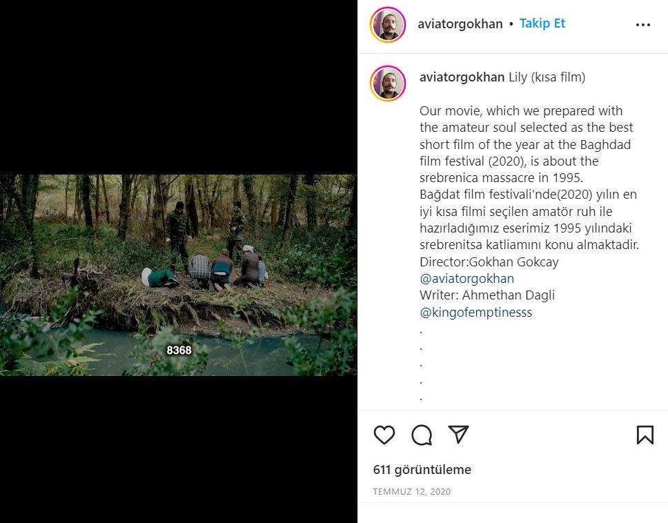Open the @aviatorgokhan mention link
Viewport: 668px width, 523px height.
coord(466,279)
